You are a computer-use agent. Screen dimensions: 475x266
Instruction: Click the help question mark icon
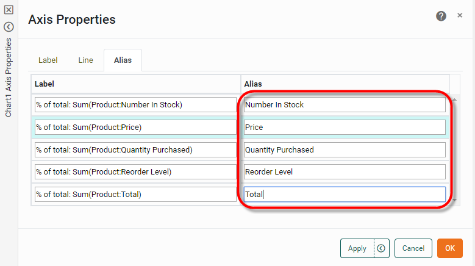click(441, 16)
